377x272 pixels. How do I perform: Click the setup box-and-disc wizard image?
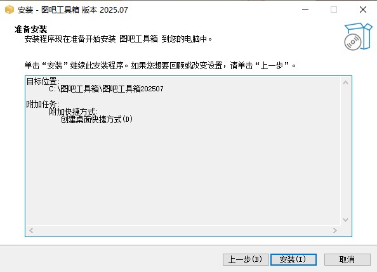point(358,36)
